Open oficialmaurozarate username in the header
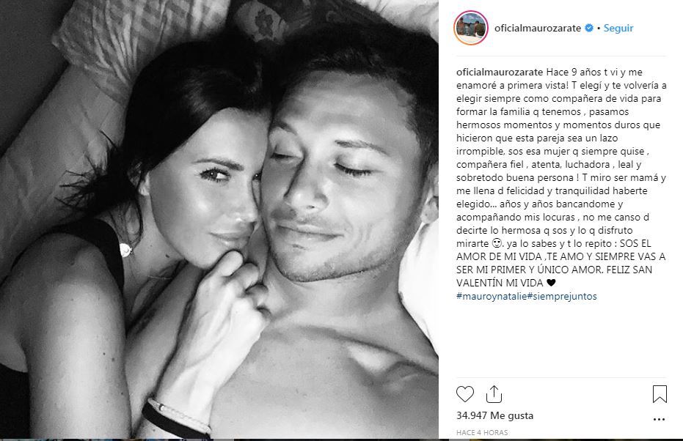The image size is (683, 441). (538, 28)
